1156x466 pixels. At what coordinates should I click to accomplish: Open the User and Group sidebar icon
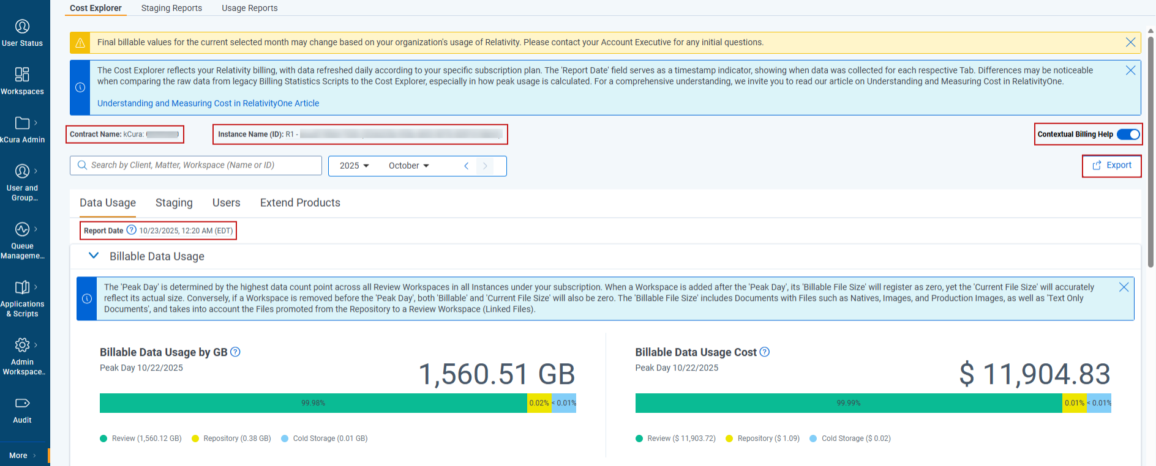[x=22, y=171]
